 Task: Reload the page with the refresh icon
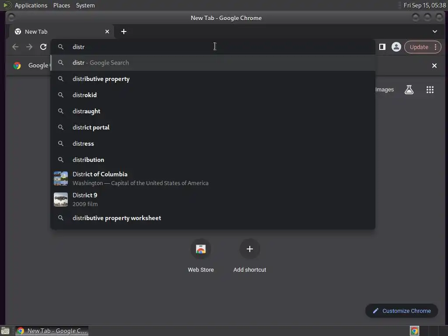[43, 47]
